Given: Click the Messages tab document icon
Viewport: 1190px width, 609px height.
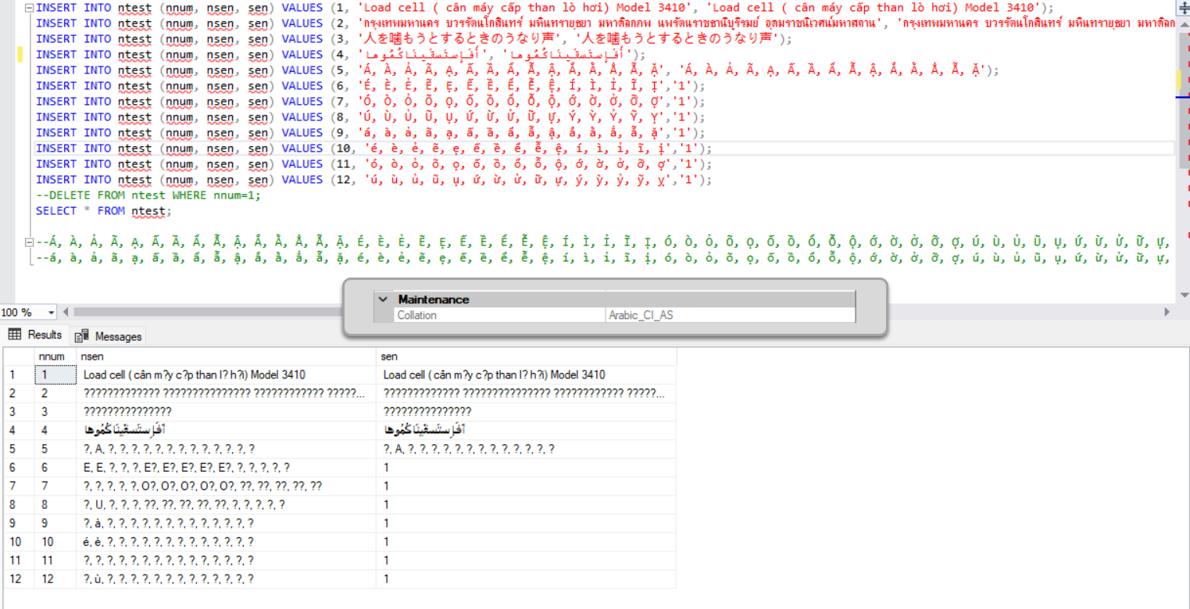Looking at the screenshot, I should coord(80,335).
